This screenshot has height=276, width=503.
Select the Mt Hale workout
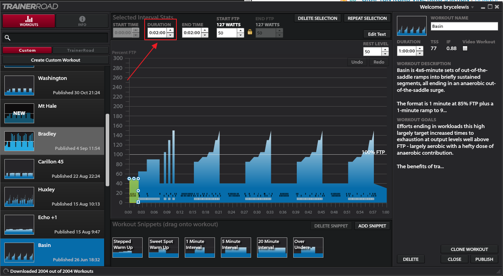[52, 113]
